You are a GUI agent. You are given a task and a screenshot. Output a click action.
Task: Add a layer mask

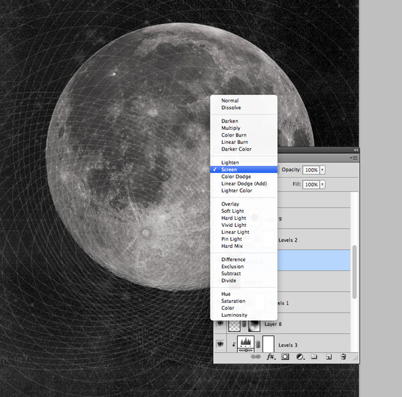click(285, 358)
